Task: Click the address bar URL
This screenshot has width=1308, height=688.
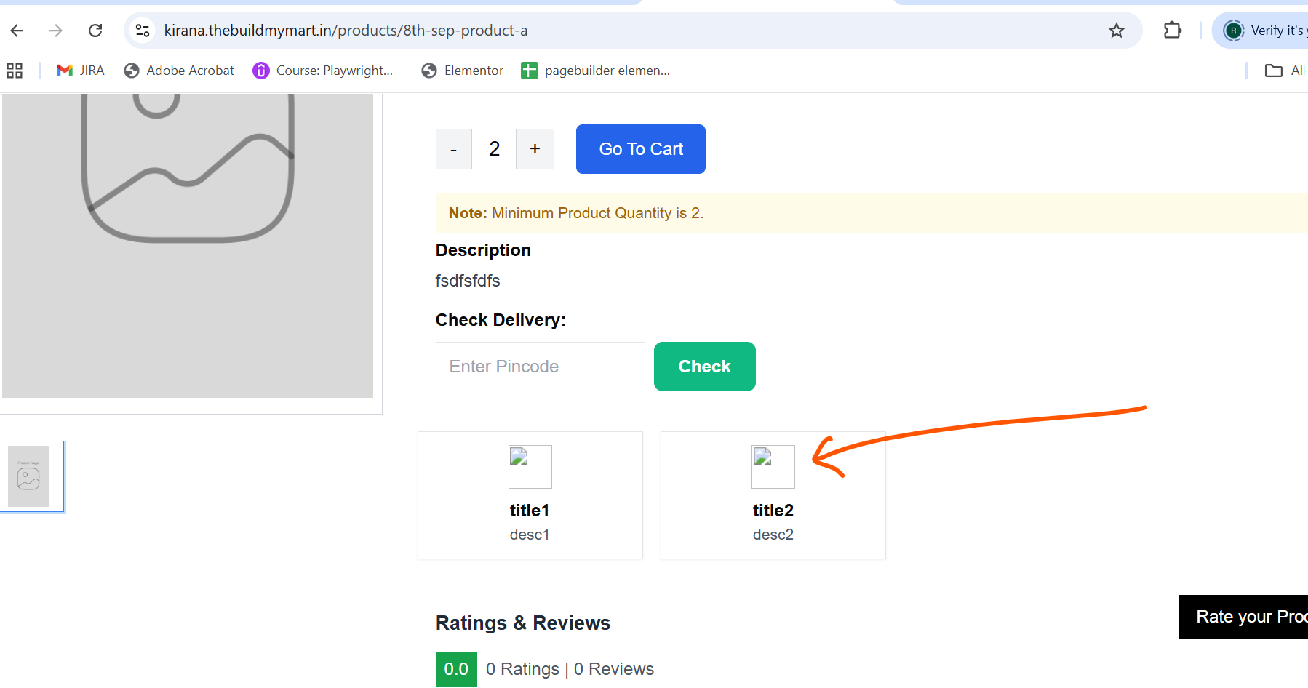Action: click(x=346, y=31)
